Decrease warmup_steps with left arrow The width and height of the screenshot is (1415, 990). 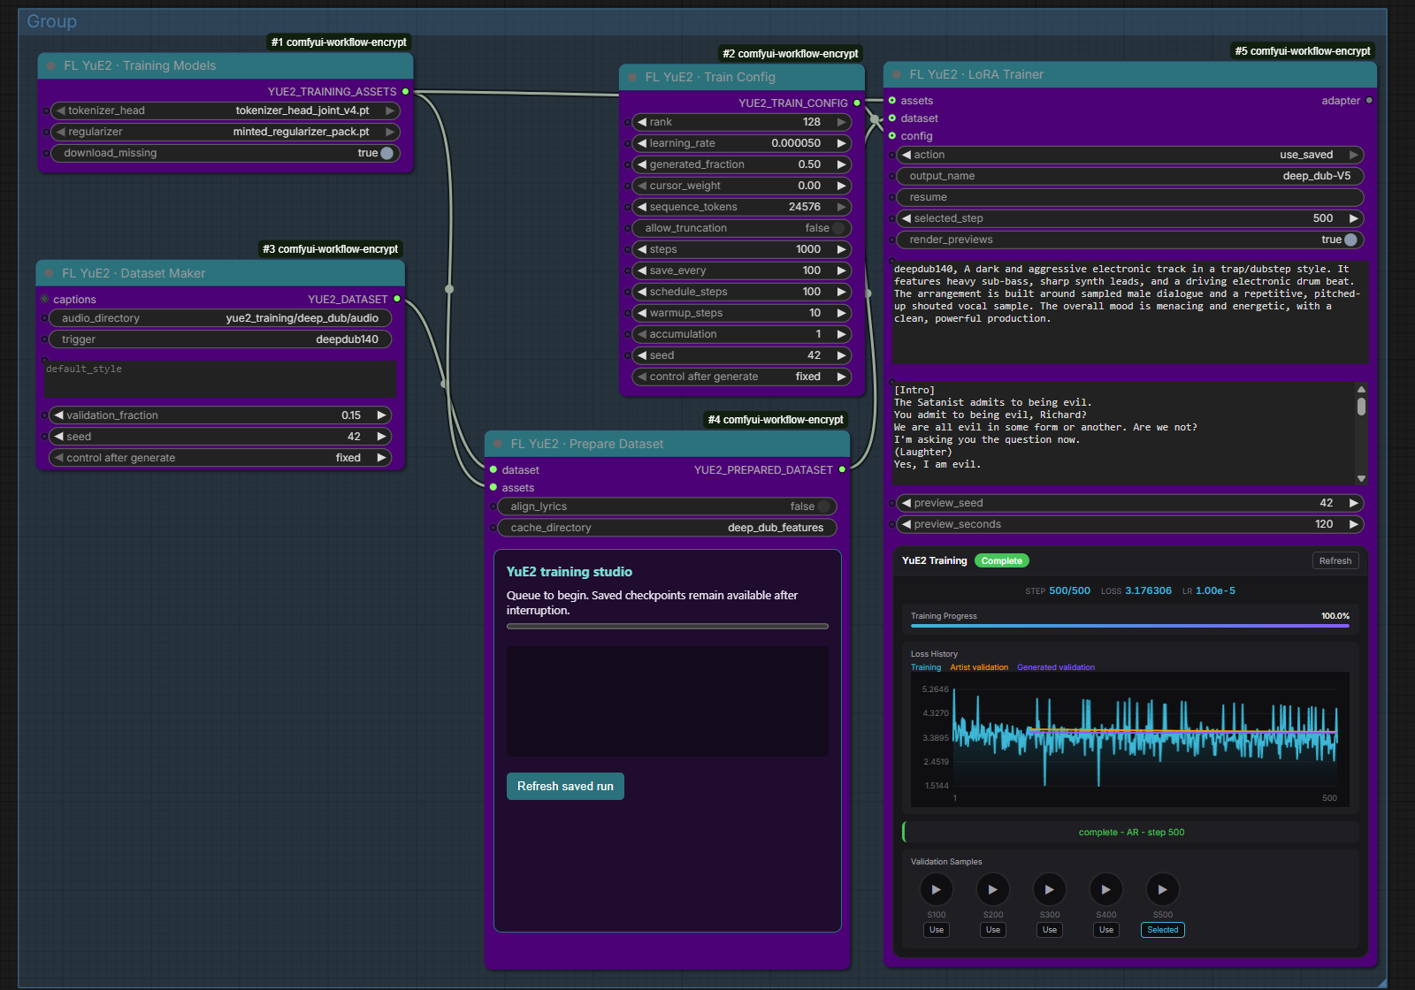coord(642,313)
